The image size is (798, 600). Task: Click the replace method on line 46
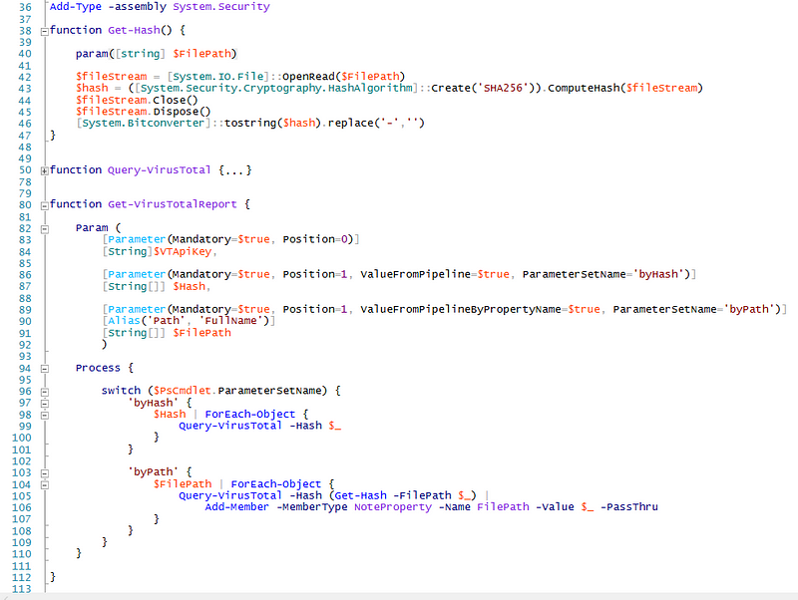(x=350, y=123)
